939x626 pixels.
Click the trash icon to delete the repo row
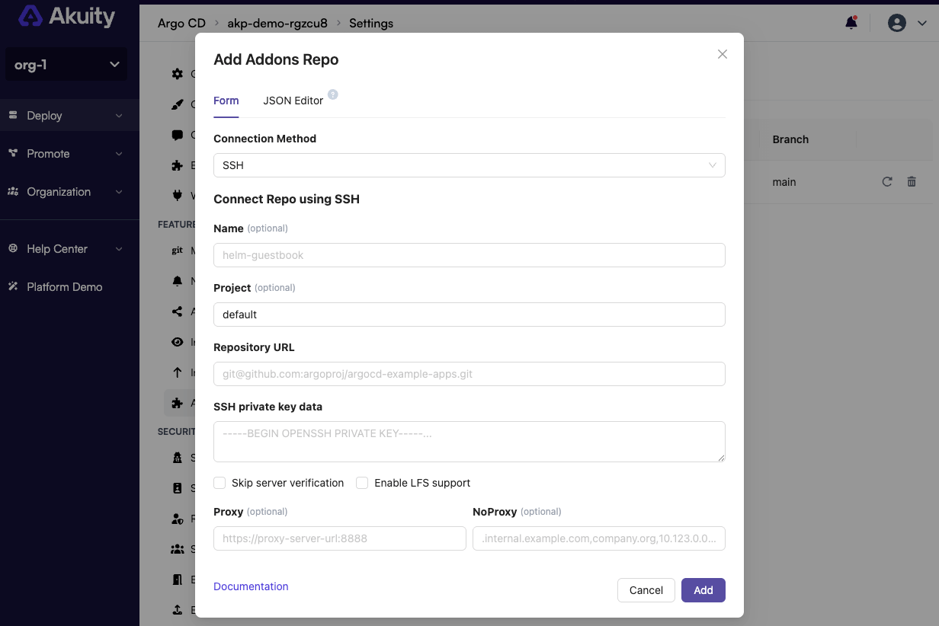click(x=912, y=182)
